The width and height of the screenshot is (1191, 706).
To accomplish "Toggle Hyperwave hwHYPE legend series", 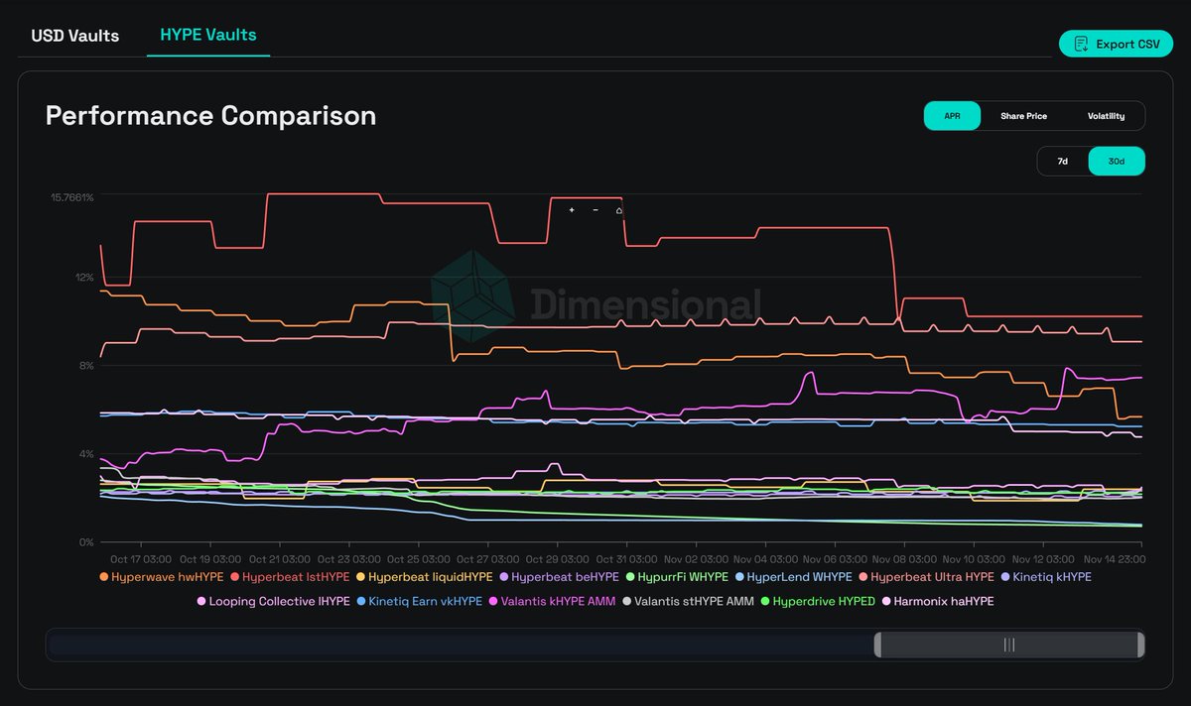I will 162,576.
